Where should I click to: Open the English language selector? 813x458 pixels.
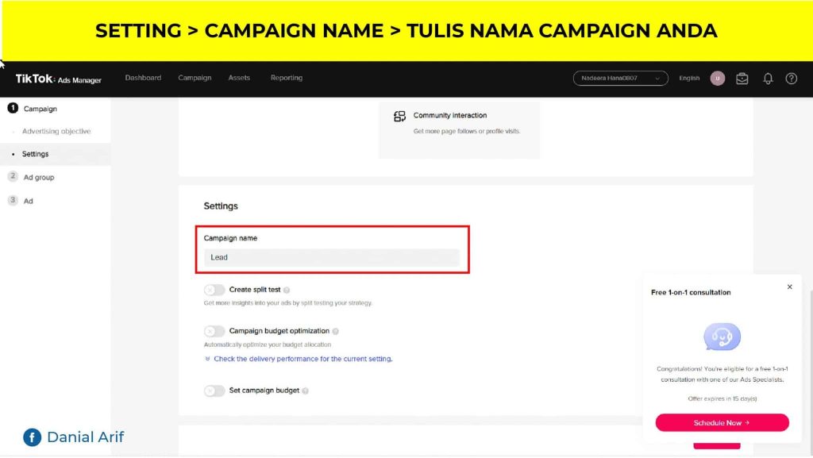689,79
